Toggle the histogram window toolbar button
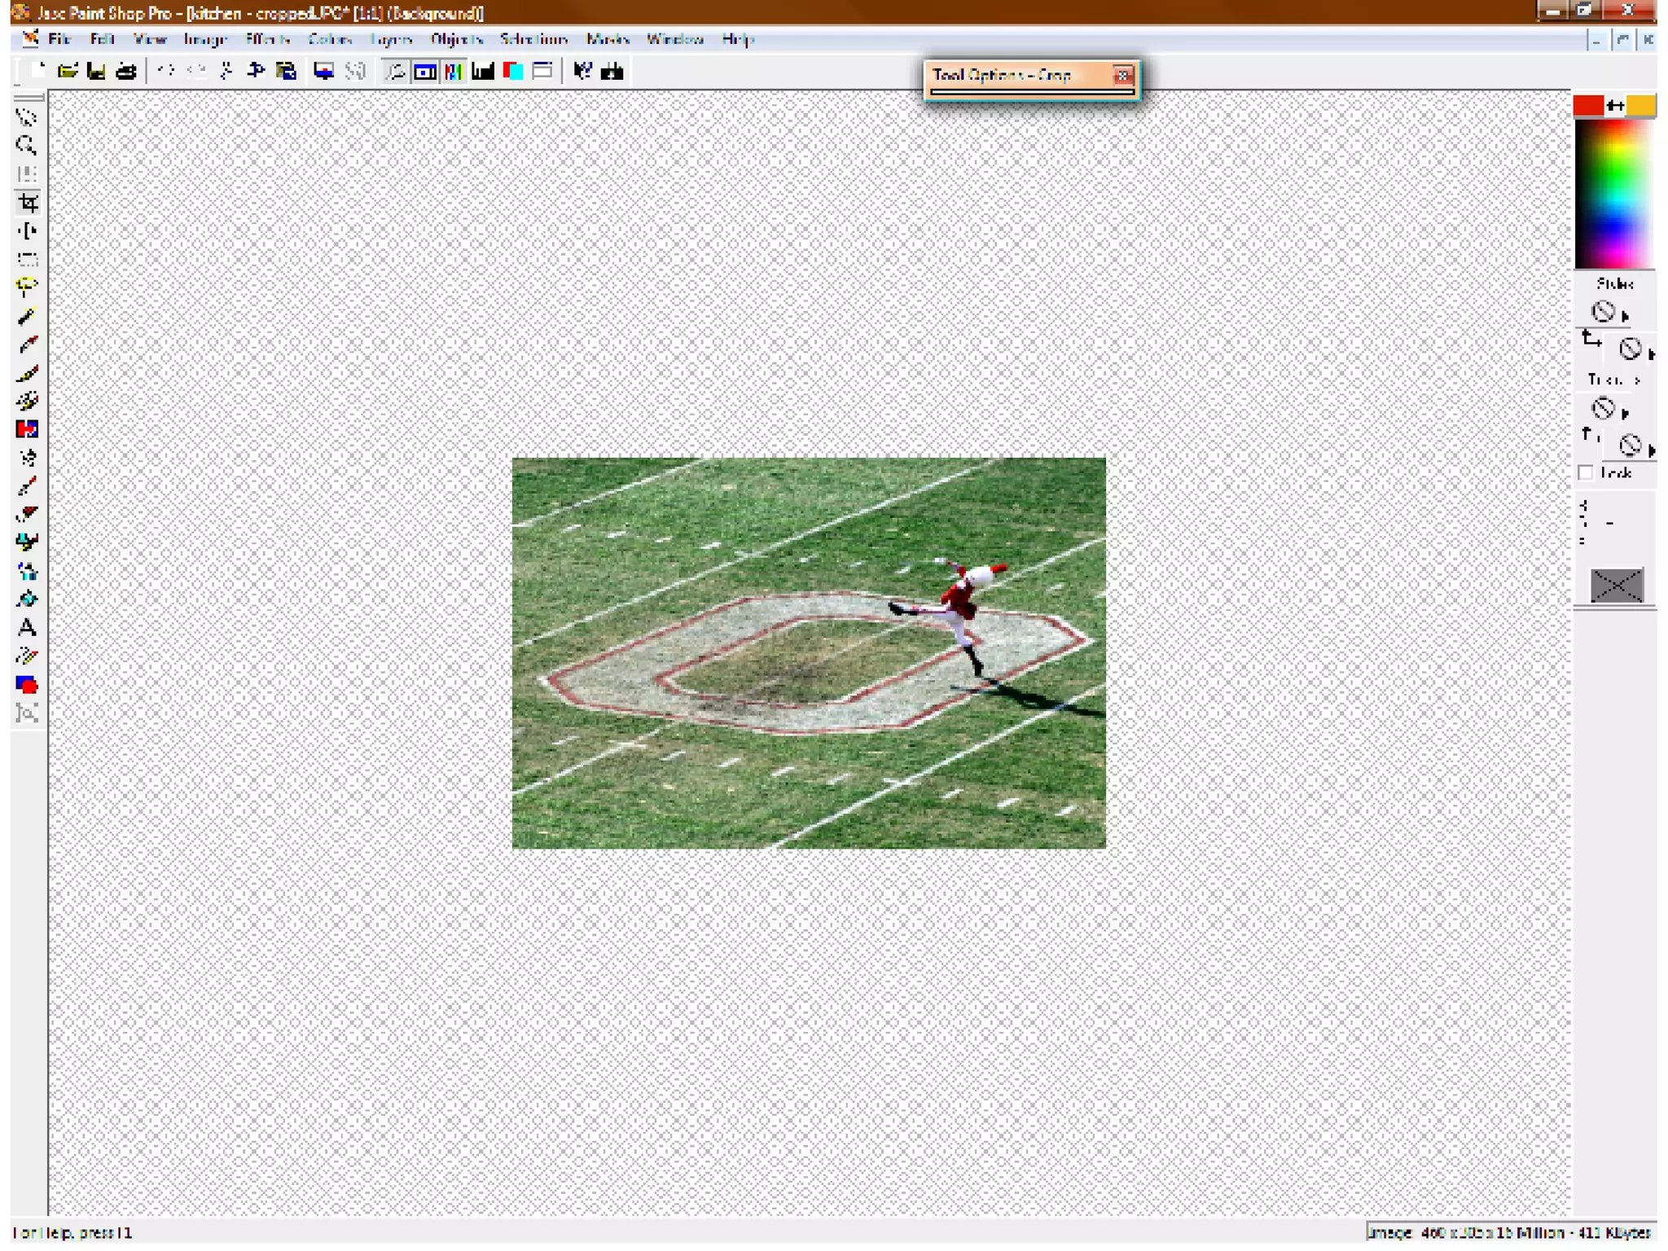1668x1251 pixels. [x=483, y=72]
